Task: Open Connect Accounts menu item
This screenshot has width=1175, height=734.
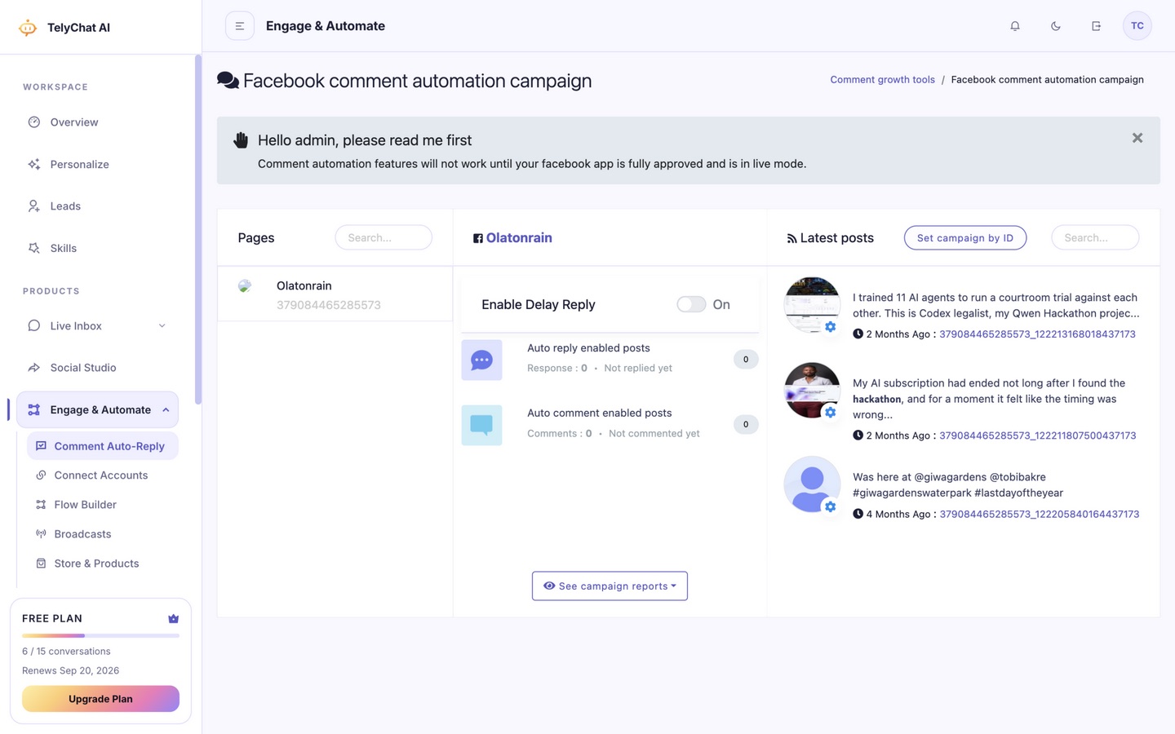Action: click(x=103, y=475)
